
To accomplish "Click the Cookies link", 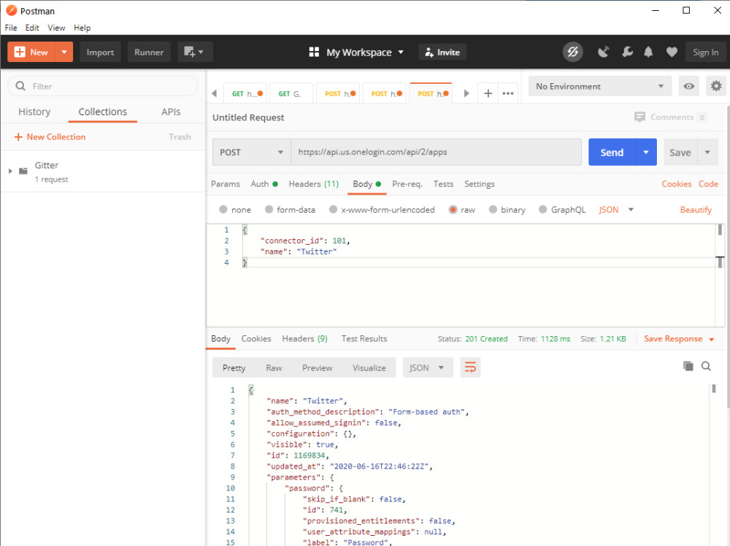I will coord(677,184).
